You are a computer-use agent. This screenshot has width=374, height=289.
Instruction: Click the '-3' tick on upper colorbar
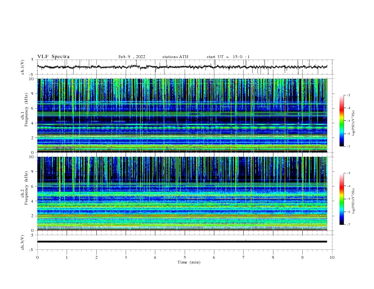click(348, 95)
